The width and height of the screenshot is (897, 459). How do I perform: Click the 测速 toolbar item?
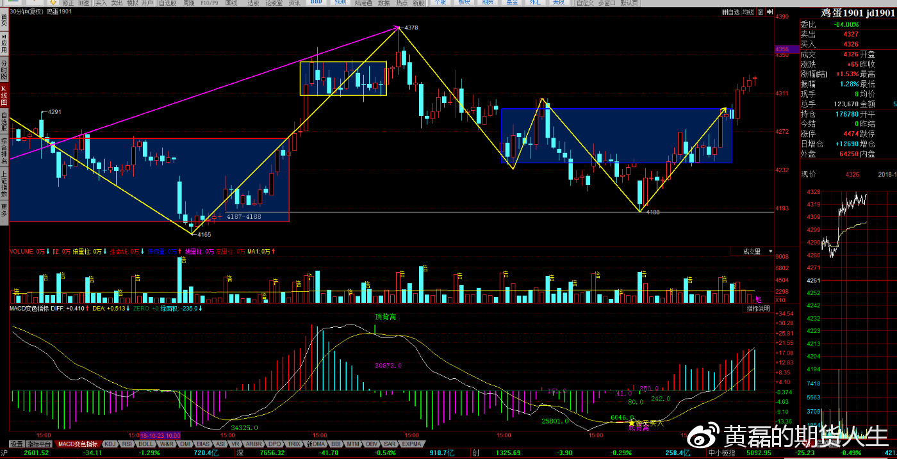(x=84, y=3)
